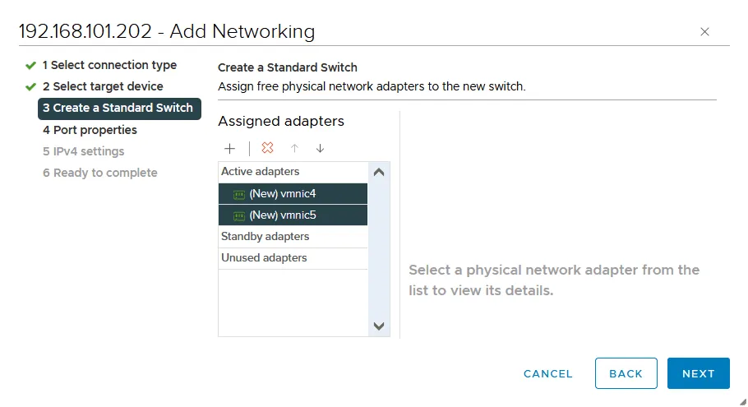Click the move adapter down arrow
Image resolution: width=748 pixels, height=407 pixels.
320,149
